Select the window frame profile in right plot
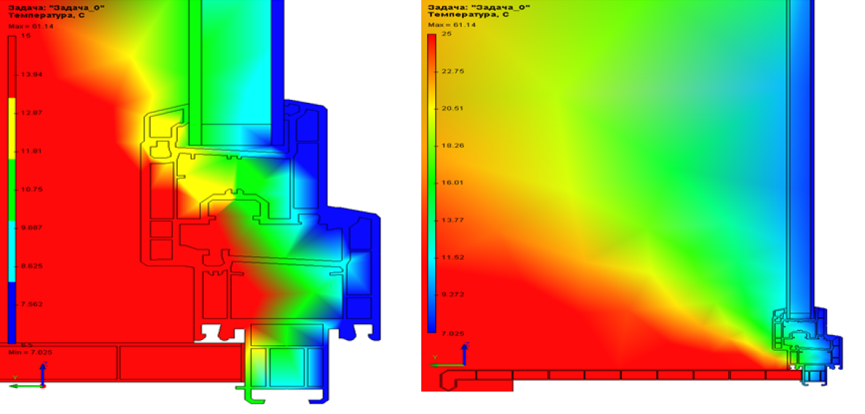This screenshot has height=414, width=865. click(x=803, y=342)
